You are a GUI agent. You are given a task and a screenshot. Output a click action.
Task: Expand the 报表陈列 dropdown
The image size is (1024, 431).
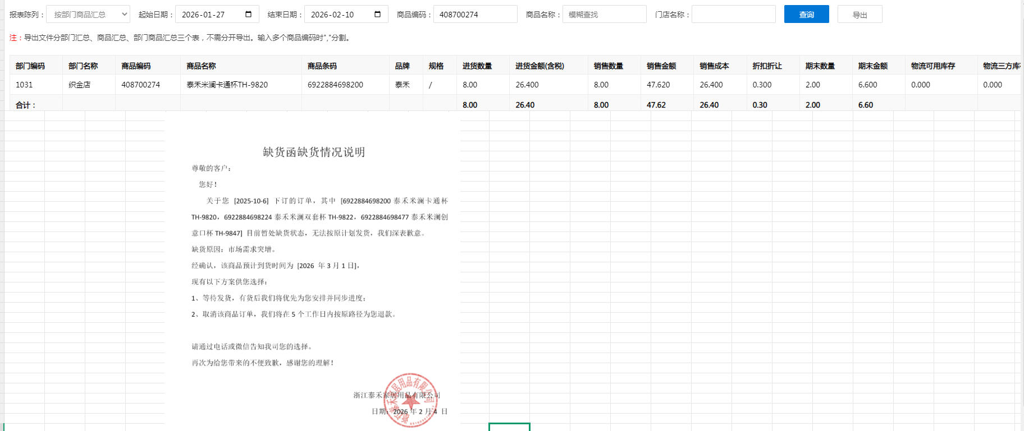(x=88, y=15)
